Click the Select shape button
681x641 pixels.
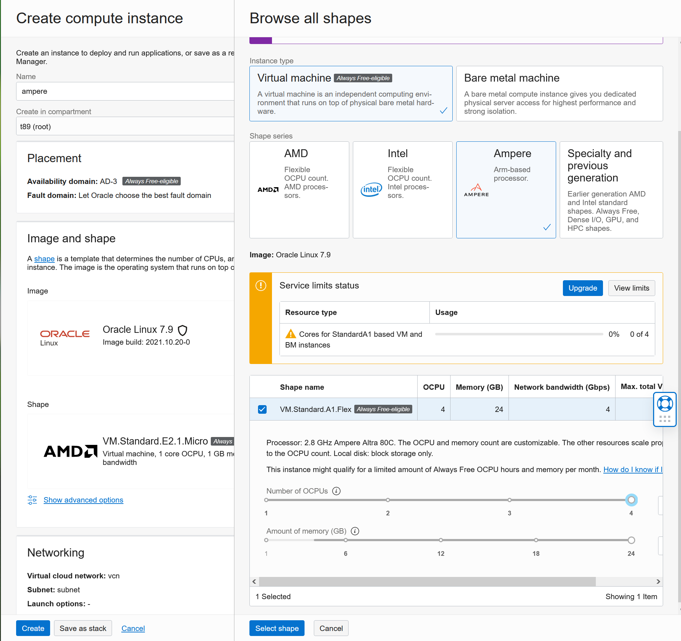pos(277,628)
